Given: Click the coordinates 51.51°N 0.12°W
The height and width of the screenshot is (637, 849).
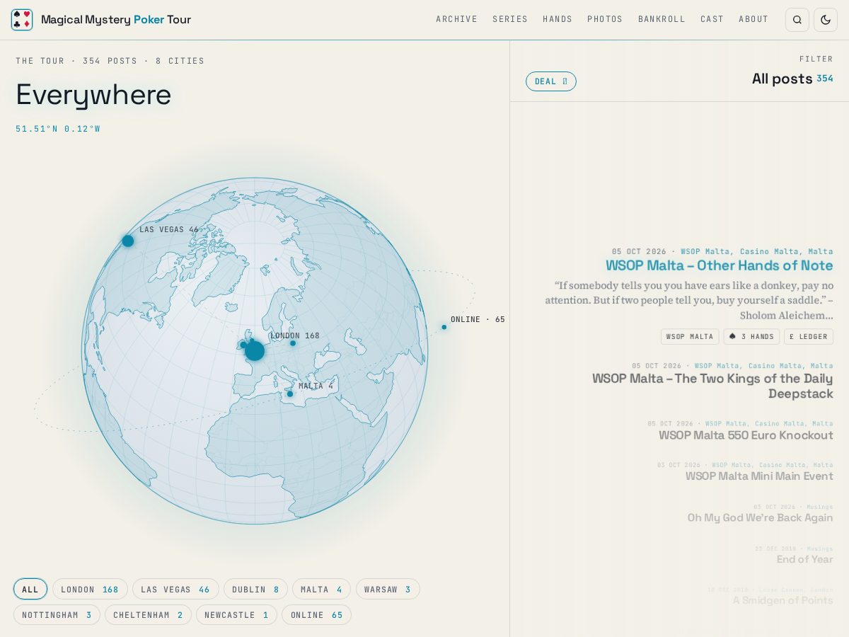Looking at the screenshot, I should pos(58,129).
